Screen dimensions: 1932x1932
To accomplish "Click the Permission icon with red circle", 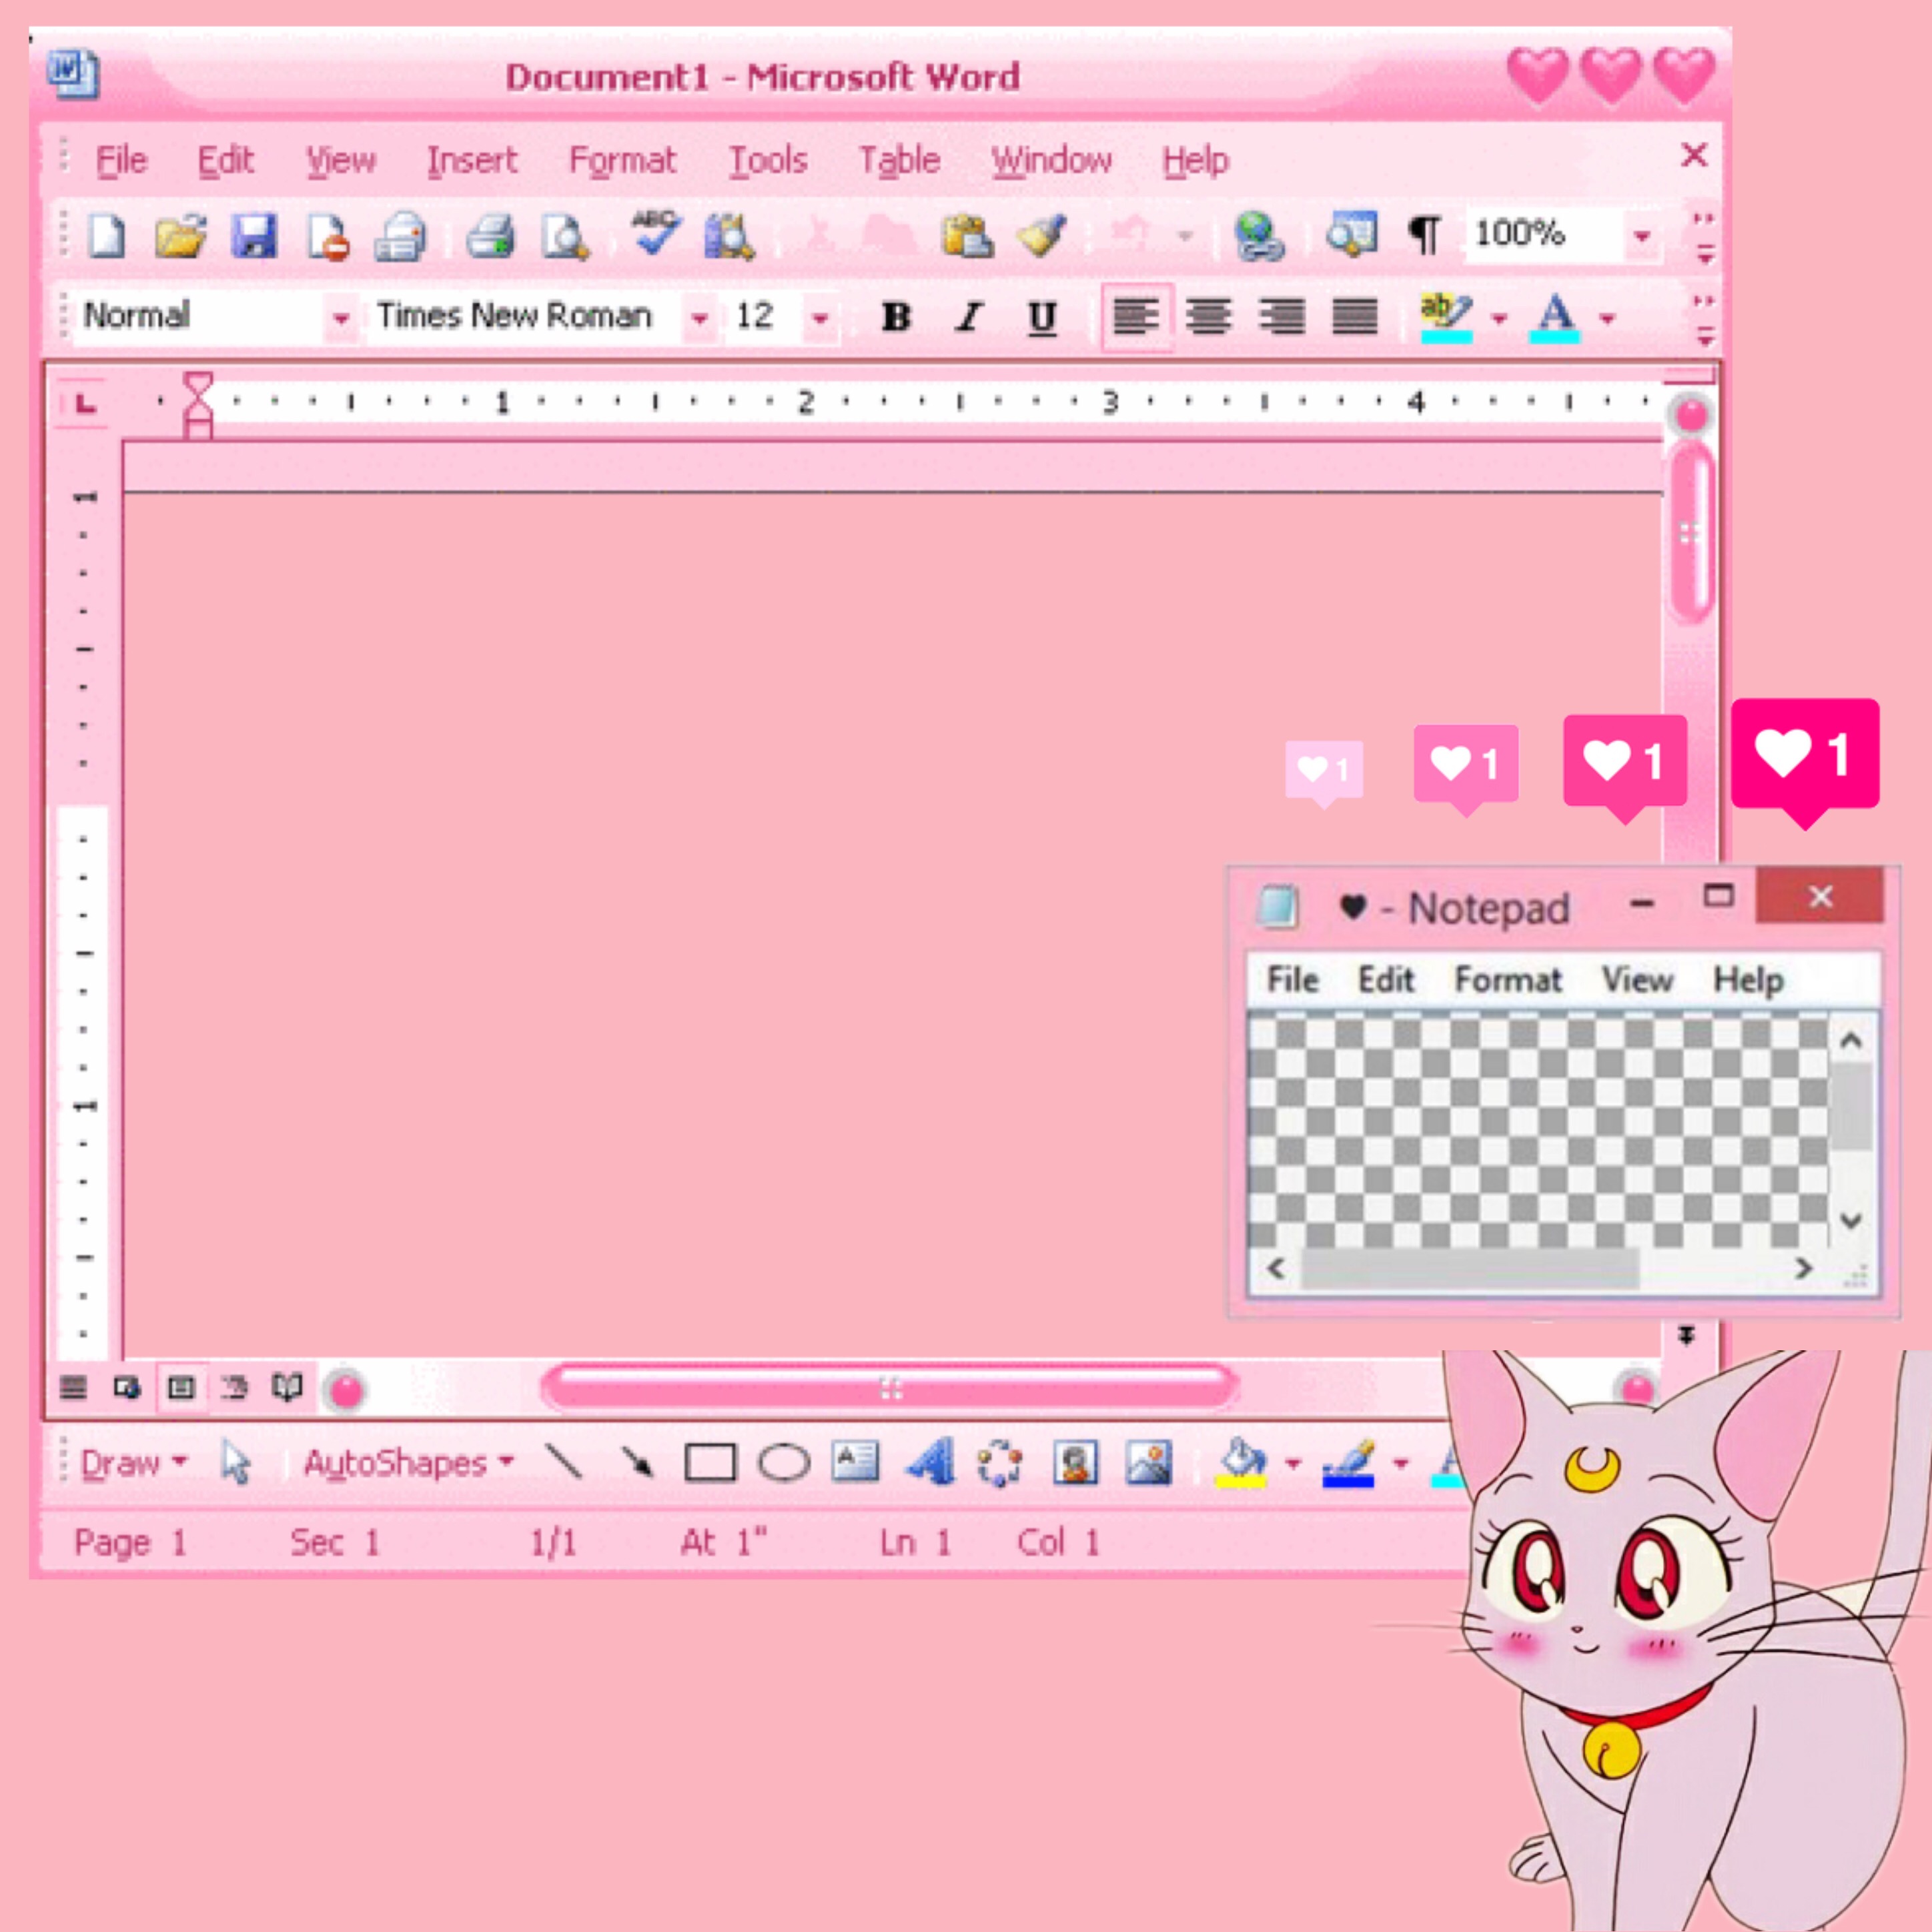I will point(328,238).
